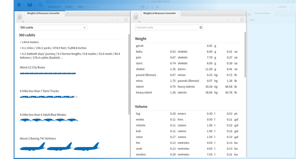Viewport: 296px width, 159px height.
Task: Click the 'modios' volume row
Action: [x=187, y=155]
